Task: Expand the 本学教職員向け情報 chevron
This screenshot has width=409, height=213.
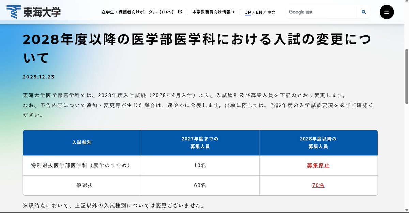Action: (x=234, y=12)
